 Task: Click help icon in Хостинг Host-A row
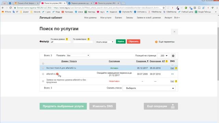176,68
